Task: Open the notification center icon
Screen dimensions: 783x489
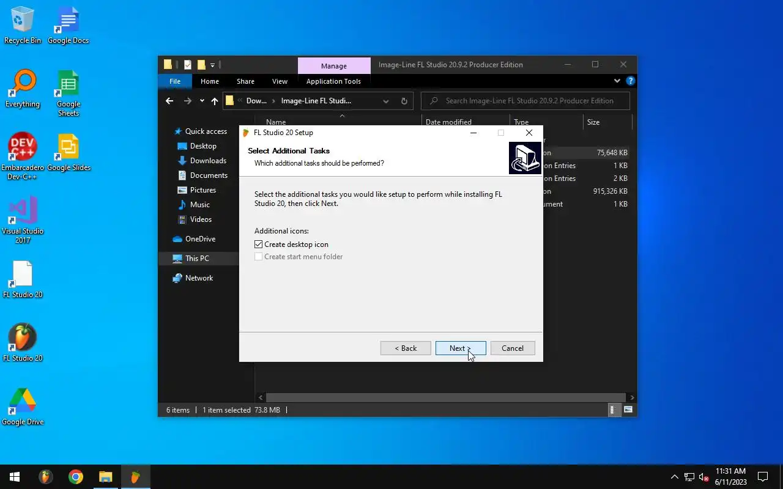Action: coord(763,477)
